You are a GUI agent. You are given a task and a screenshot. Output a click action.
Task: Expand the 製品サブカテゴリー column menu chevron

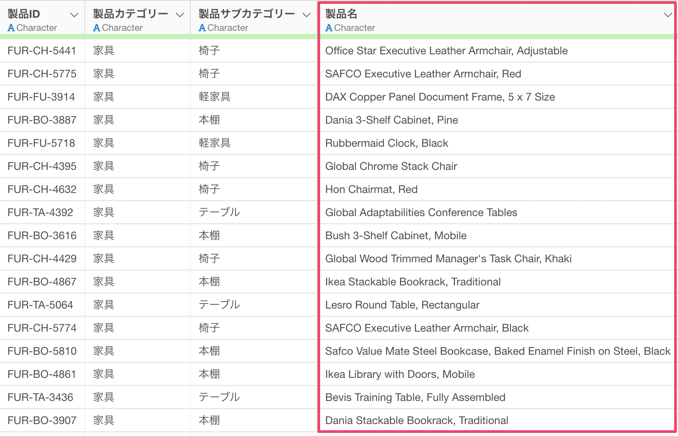click(x=306, y=15)
